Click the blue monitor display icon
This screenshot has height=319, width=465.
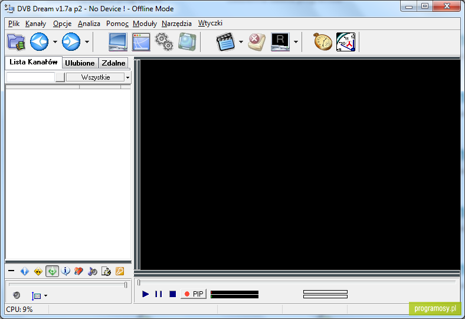click(x=118, y=42)
